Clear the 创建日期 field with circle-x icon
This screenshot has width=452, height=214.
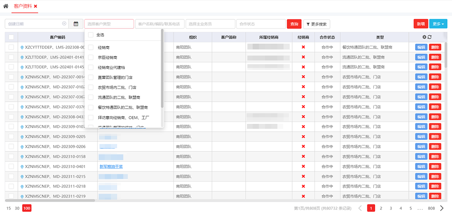click(64, 24)
